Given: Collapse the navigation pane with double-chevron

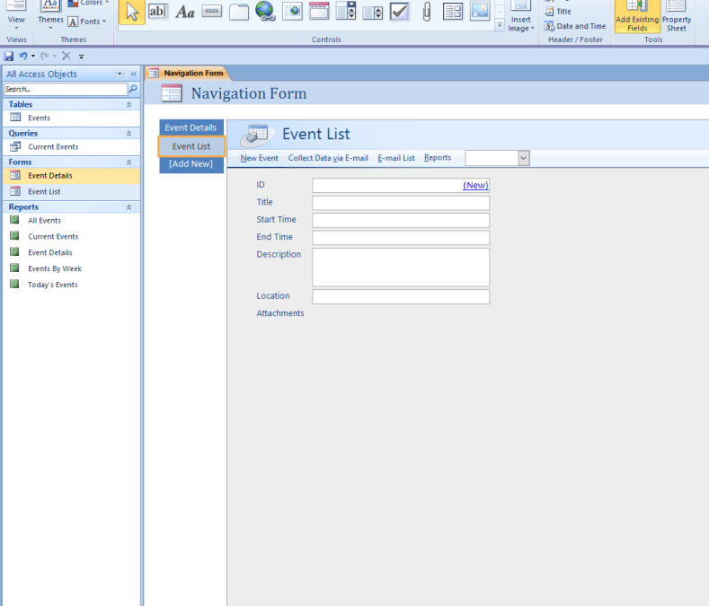Looking at the screenshot, I should click(x=133, y=74).
